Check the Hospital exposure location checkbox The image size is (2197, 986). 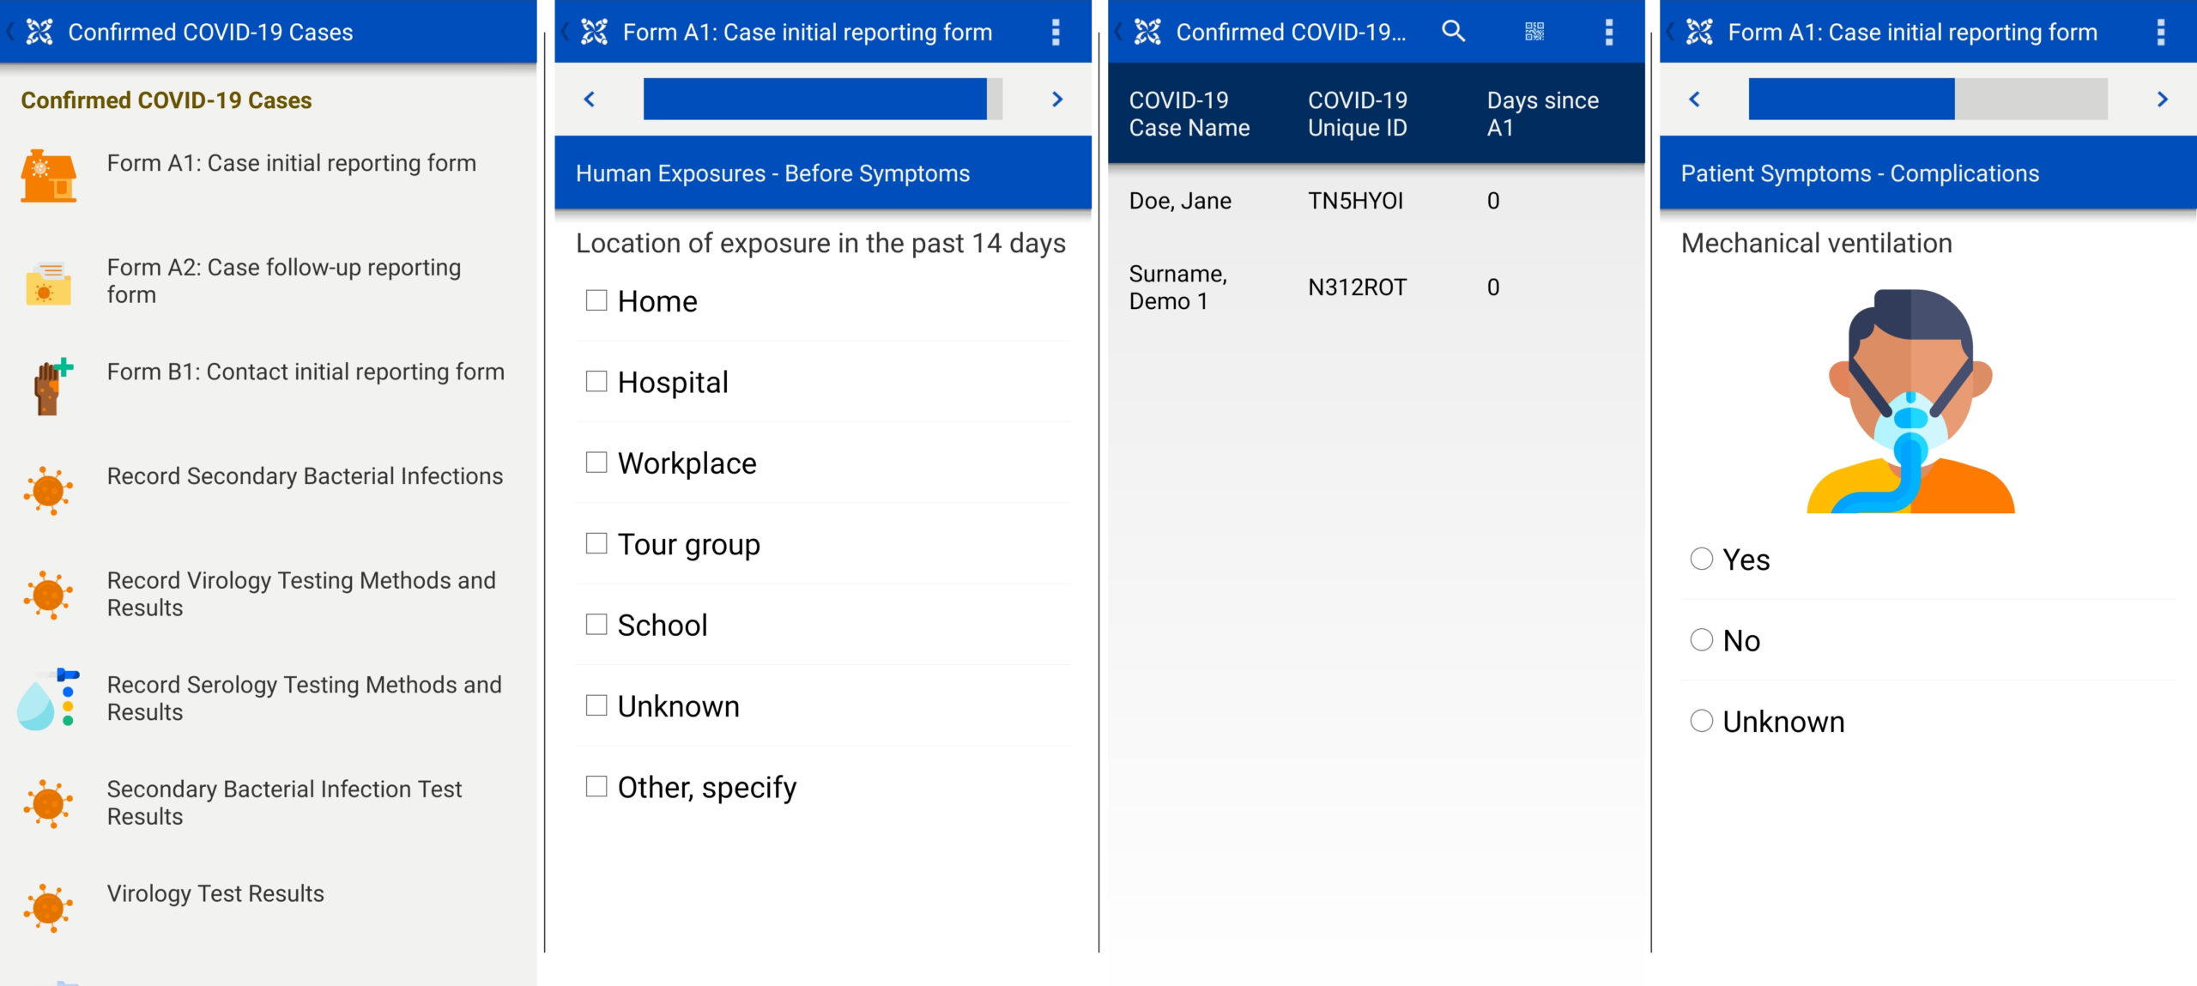coord(596,381)
